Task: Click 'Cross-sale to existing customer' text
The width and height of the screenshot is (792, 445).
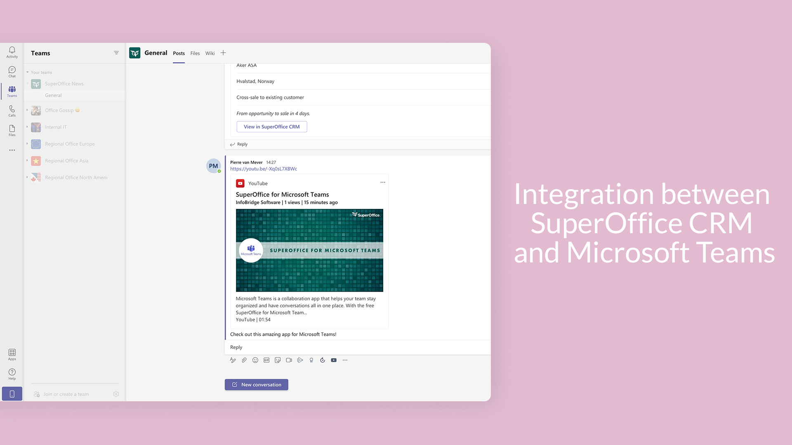Action: [270, 97]
